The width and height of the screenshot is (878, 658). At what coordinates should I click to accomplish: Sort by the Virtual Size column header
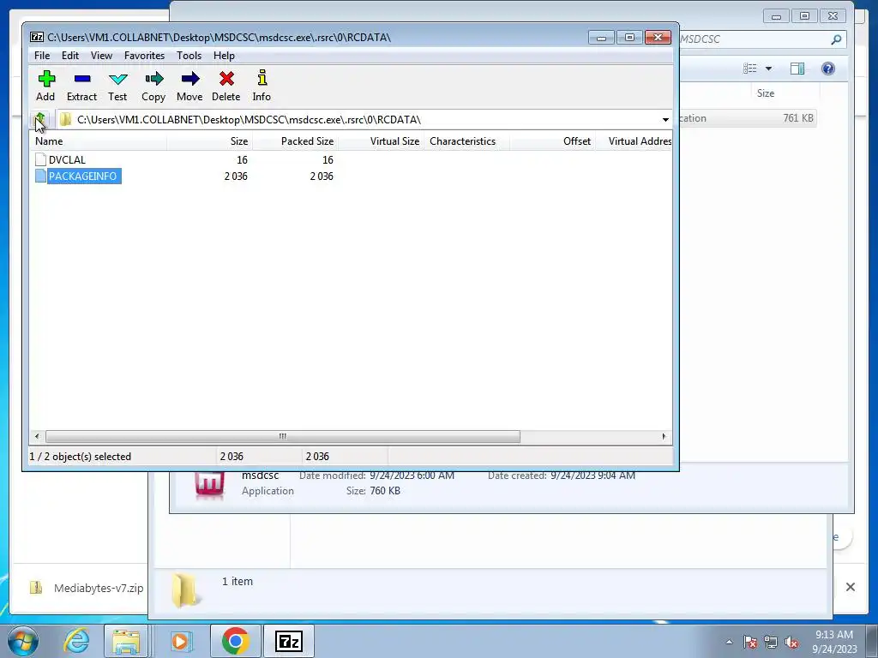[x=382, y=141]
